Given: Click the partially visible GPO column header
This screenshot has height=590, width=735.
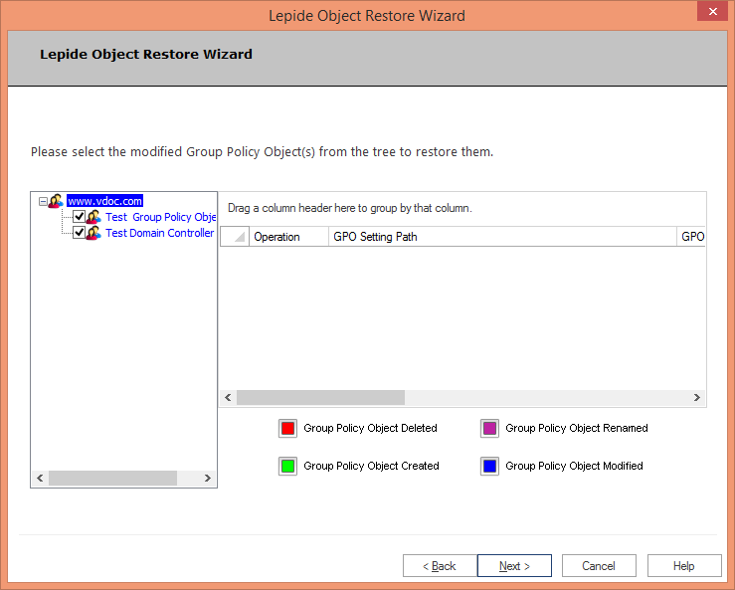Looking at the screenshot, I should coord(691,237).
